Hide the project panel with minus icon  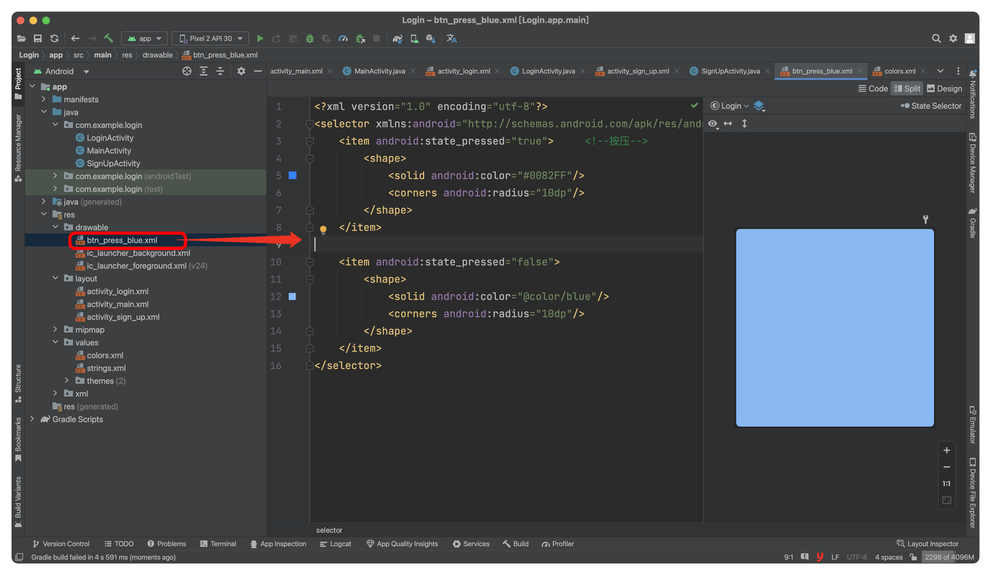pyautogui.click(x=258, y=71)
